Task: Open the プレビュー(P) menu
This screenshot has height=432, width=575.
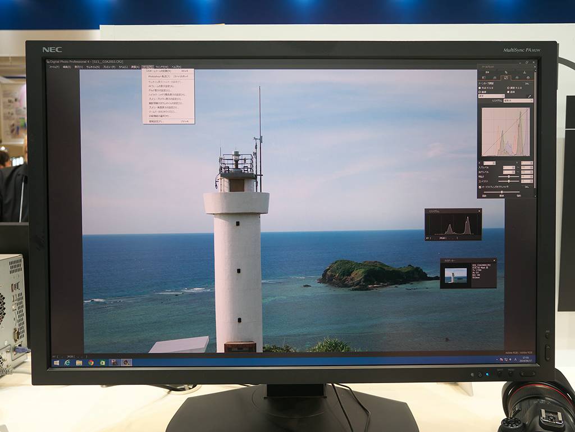Action: click(109, 67)
